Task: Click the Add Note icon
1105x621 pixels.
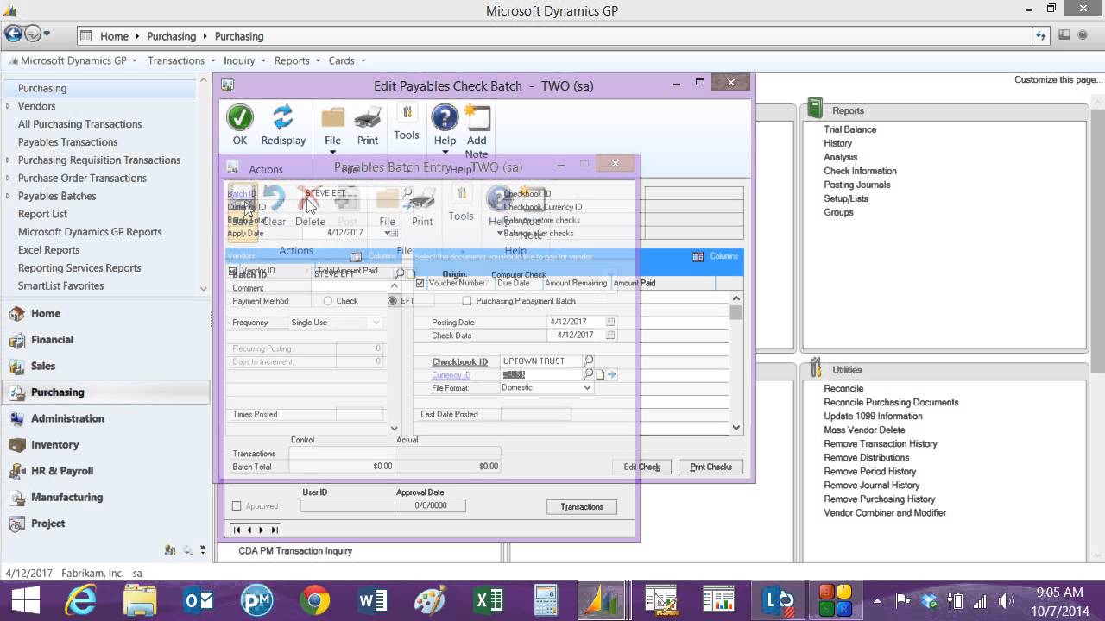Action: [x=477, y=117]
